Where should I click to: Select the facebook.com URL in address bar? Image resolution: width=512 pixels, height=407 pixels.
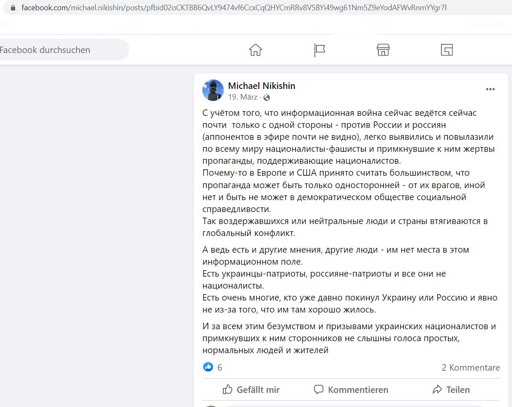click(234, 8)
